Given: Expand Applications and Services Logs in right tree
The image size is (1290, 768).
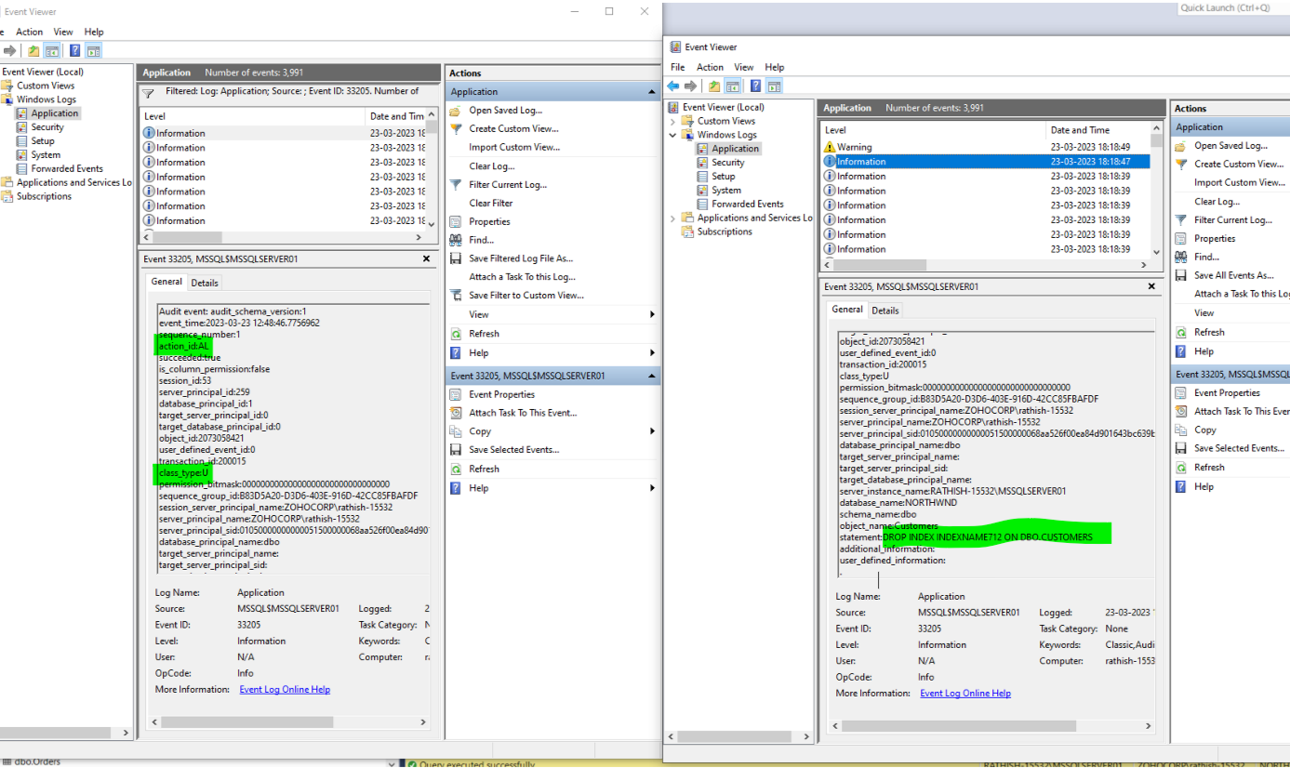Looking at the screenshot, I should pos(673,218).
